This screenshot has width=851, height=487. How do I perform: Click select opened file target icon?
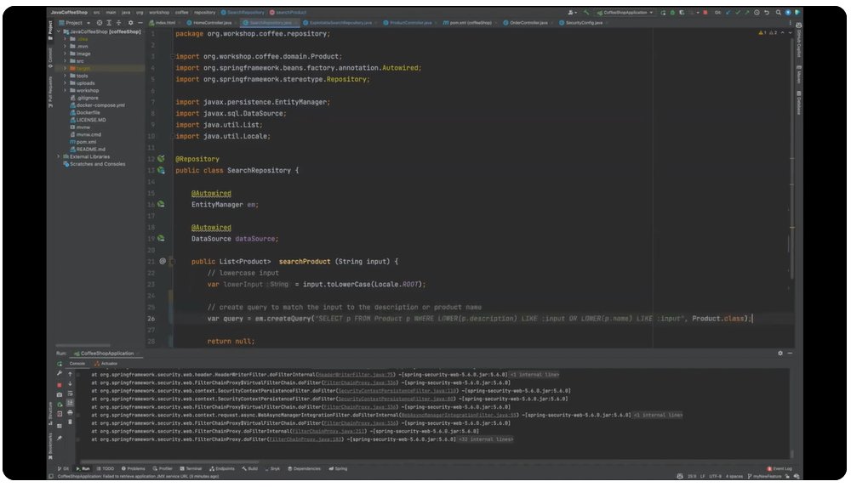point(100,23)
